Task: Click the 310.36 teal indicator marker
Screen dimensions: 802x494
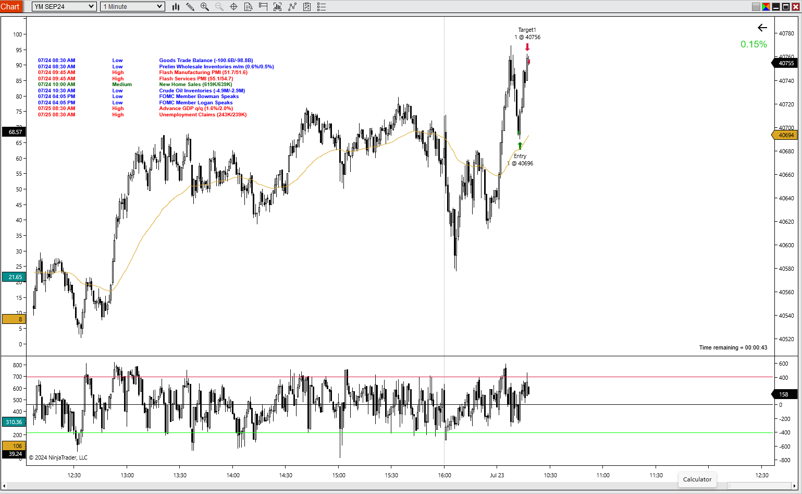Action: click(x=14, y=422)
